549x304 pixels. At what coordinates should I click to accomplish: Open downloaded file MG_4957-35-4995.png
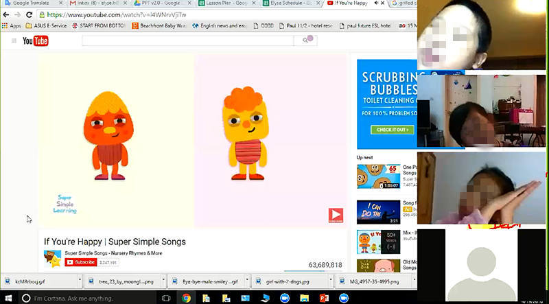click(373, 281)
